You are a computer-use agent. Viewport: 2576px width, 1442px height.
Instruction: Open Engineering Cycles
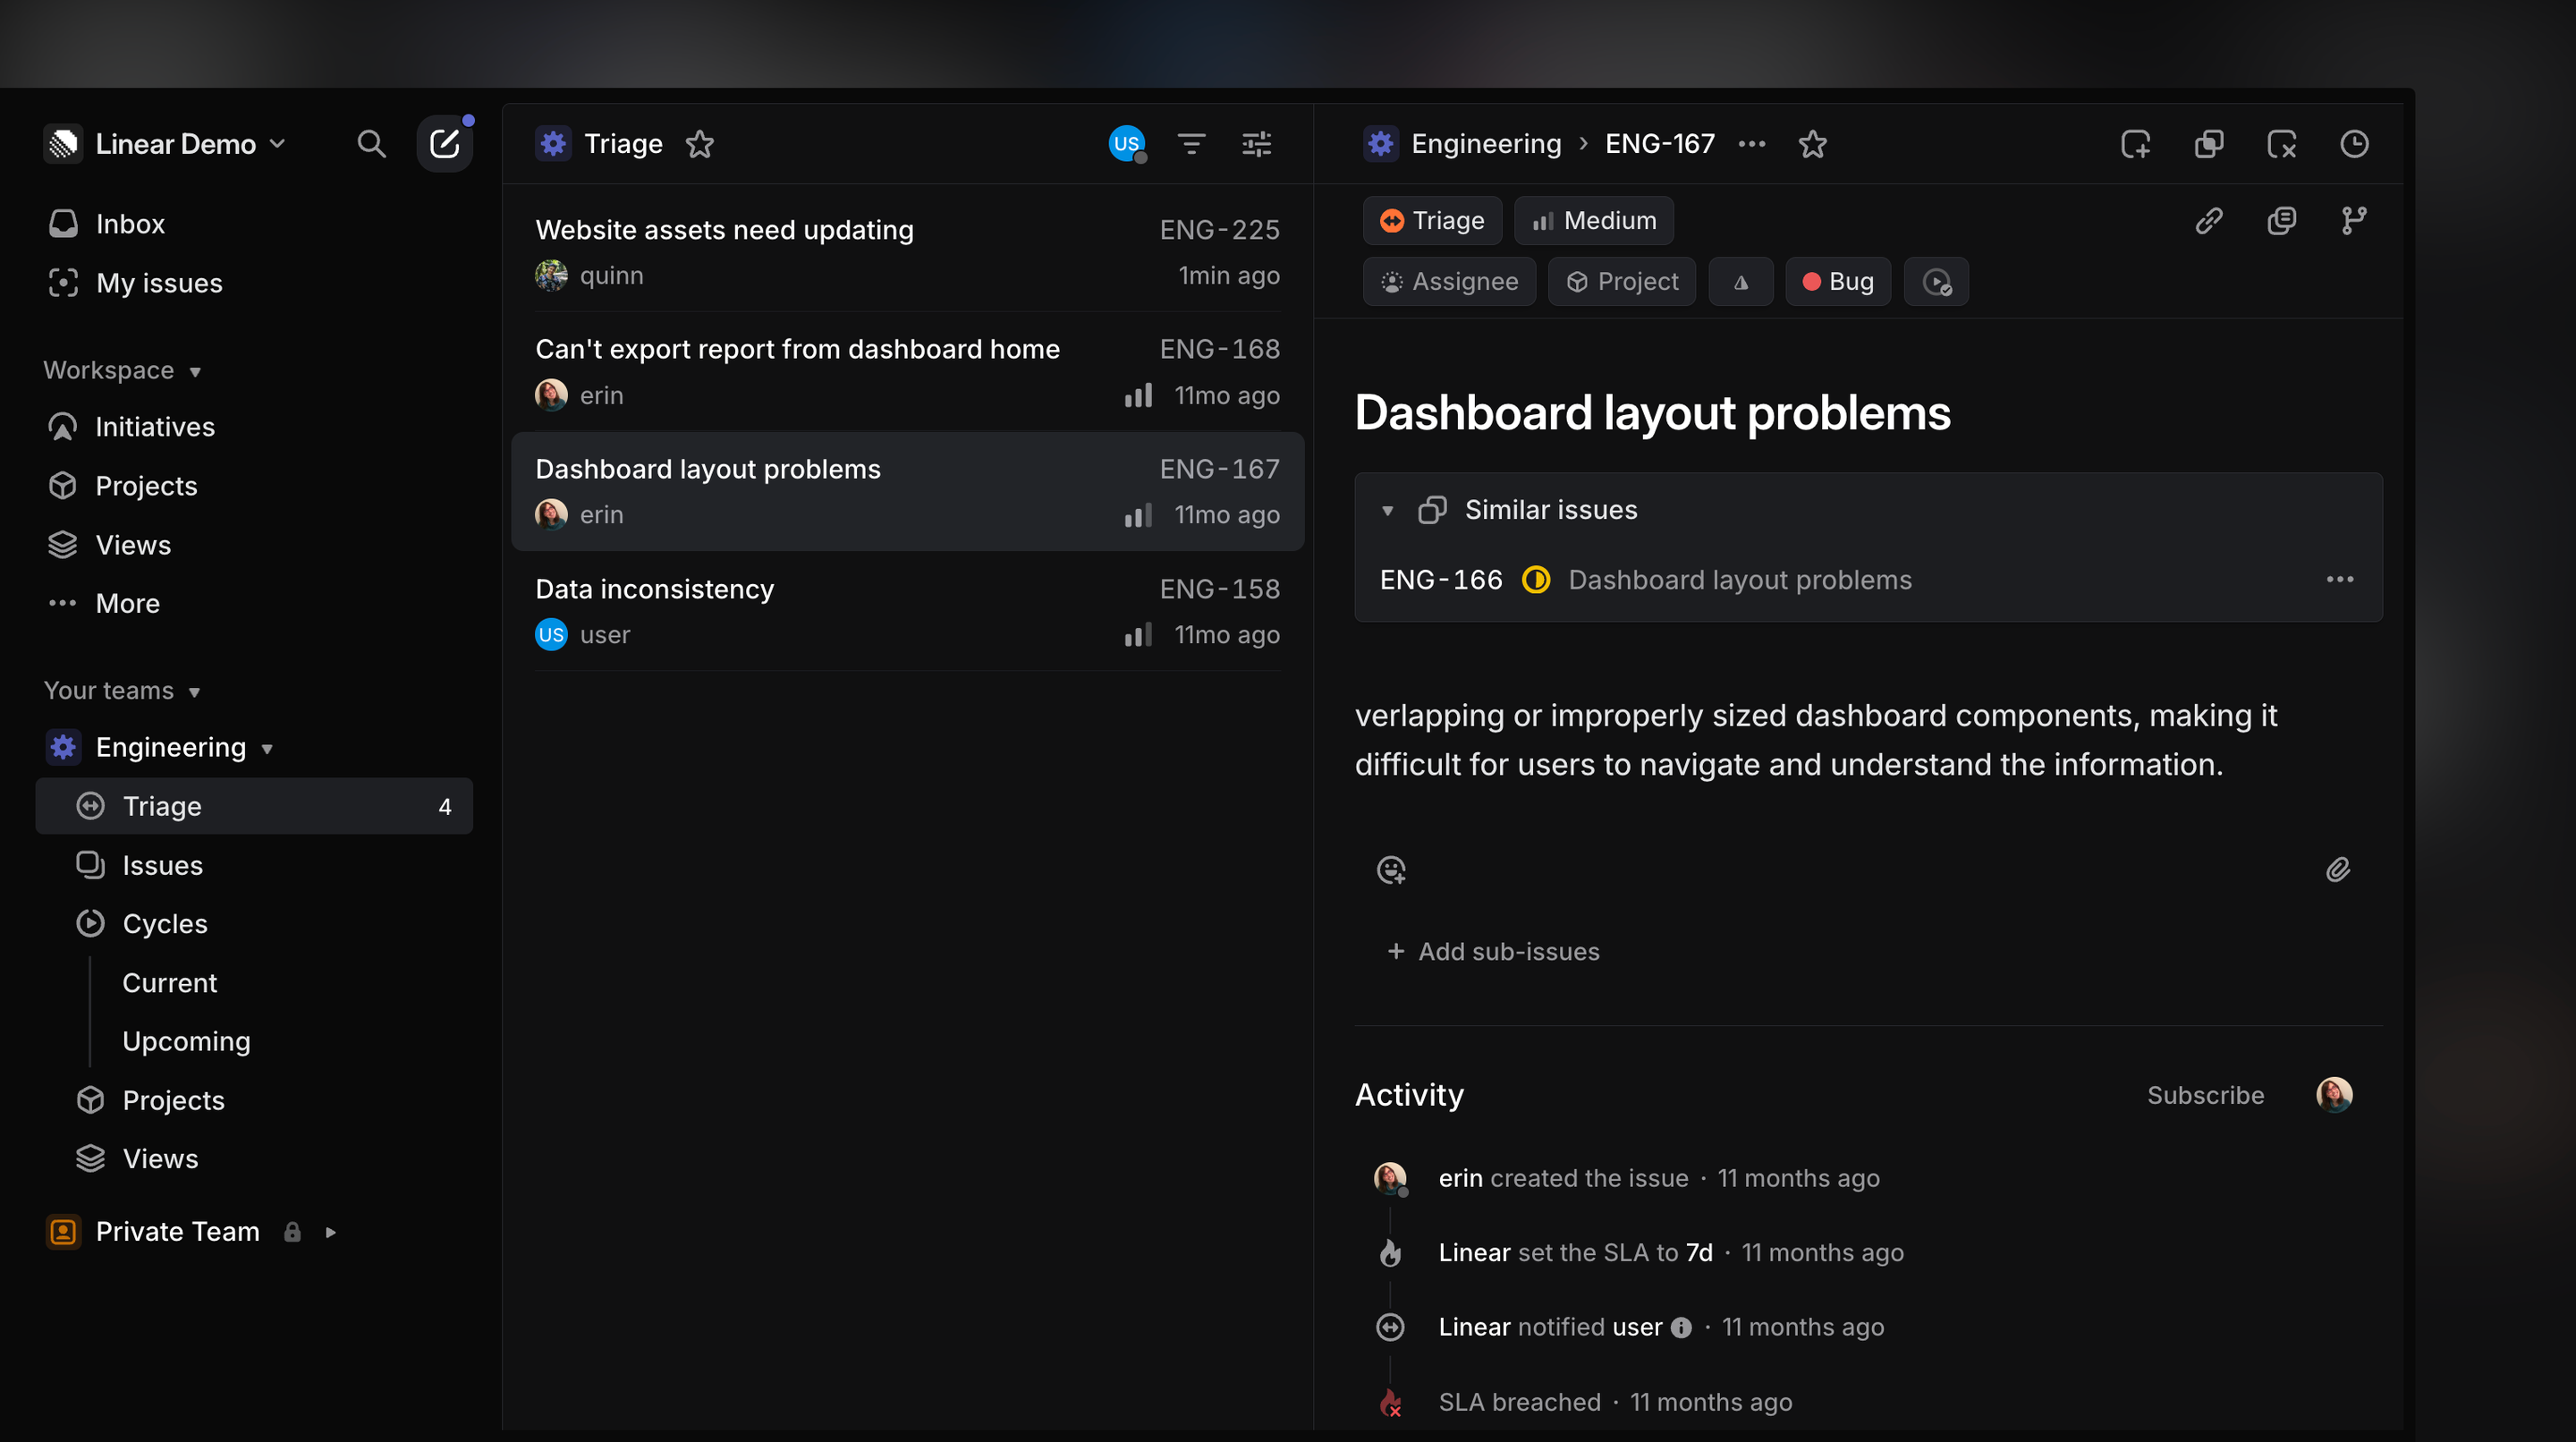click(x=254, y=924)
